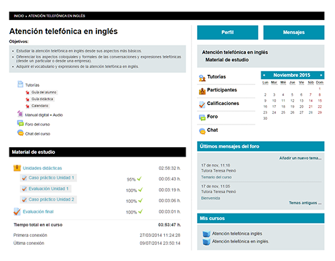
Task: Click ATENCIÓN TELEFÓNICA EN INGLÉS breadcrumb
Action: [x=57, y=16]
